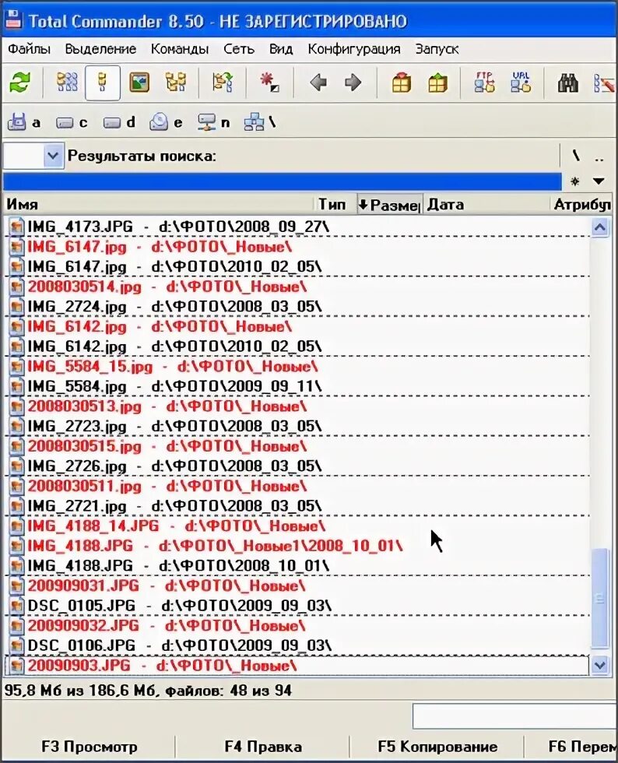Open directory history down-arrow
The image size is (618, 763).
599,181
